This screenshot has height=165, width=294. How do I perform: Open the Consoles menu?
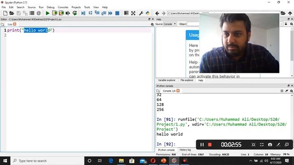click(x=63, y=7)
